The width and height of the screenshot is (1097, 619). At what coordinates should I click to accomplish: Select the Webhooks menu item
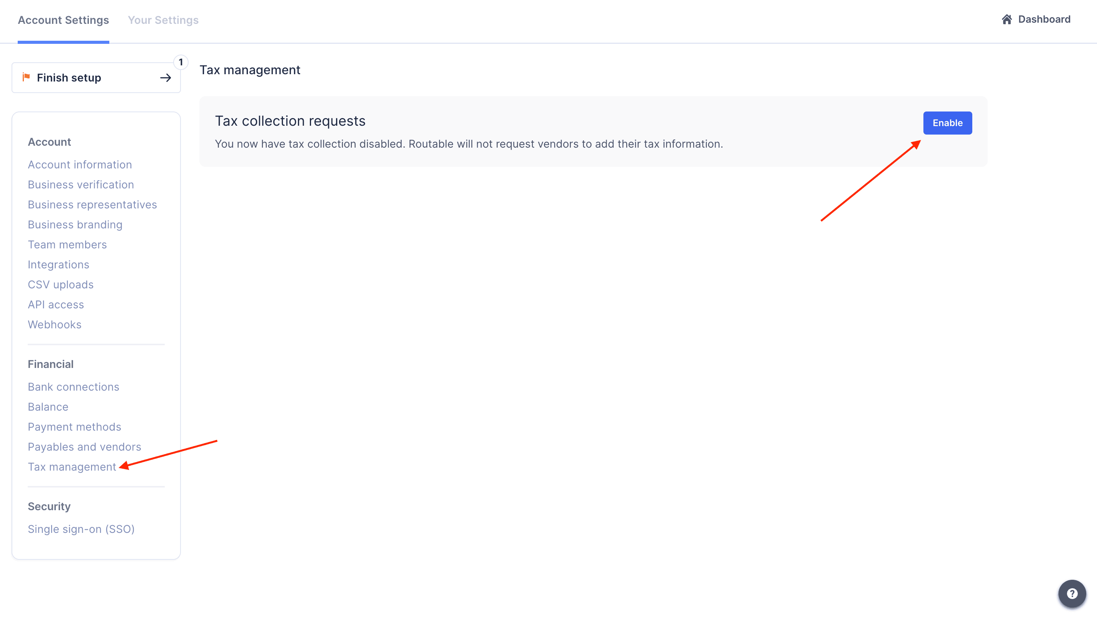click(x=54, y=324)
